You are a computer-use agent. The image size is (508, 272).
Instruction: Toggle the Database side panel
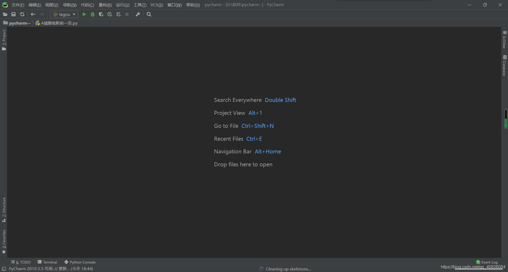[x=505, y=65]
